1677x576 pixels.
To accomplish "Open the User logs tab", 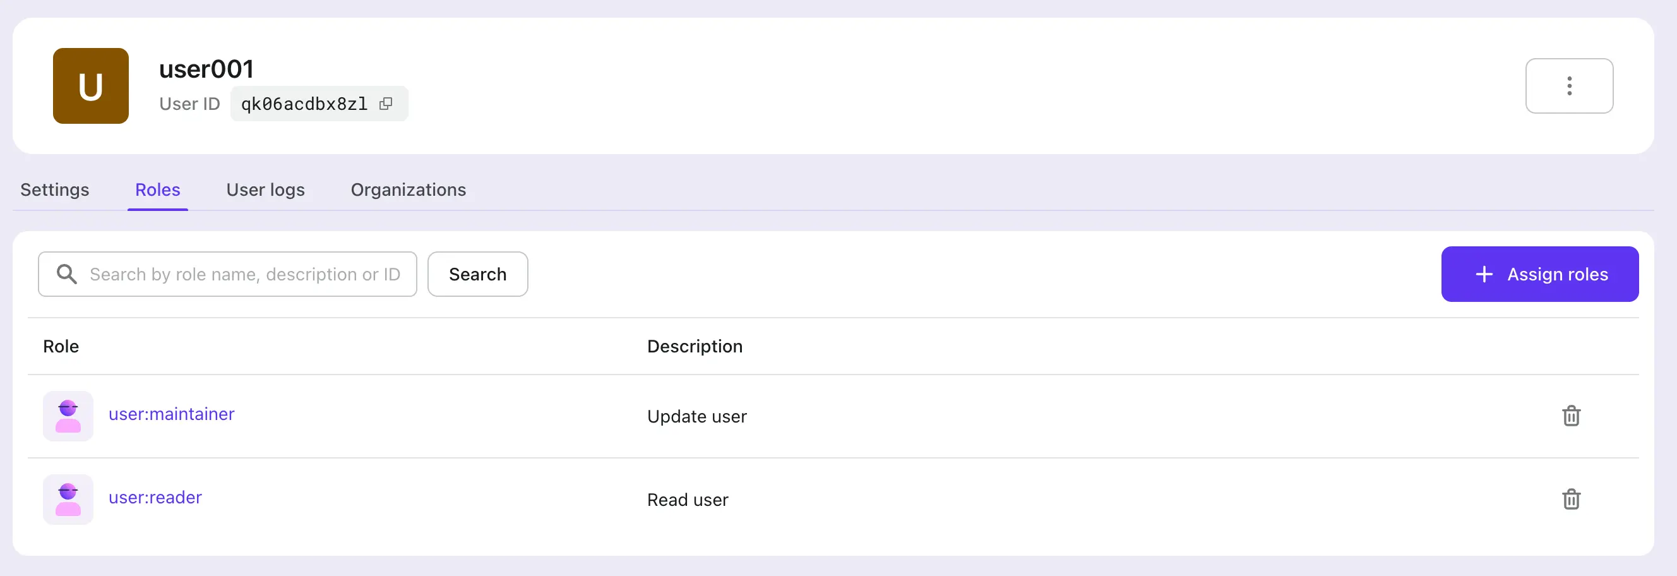I will point(265,189).
